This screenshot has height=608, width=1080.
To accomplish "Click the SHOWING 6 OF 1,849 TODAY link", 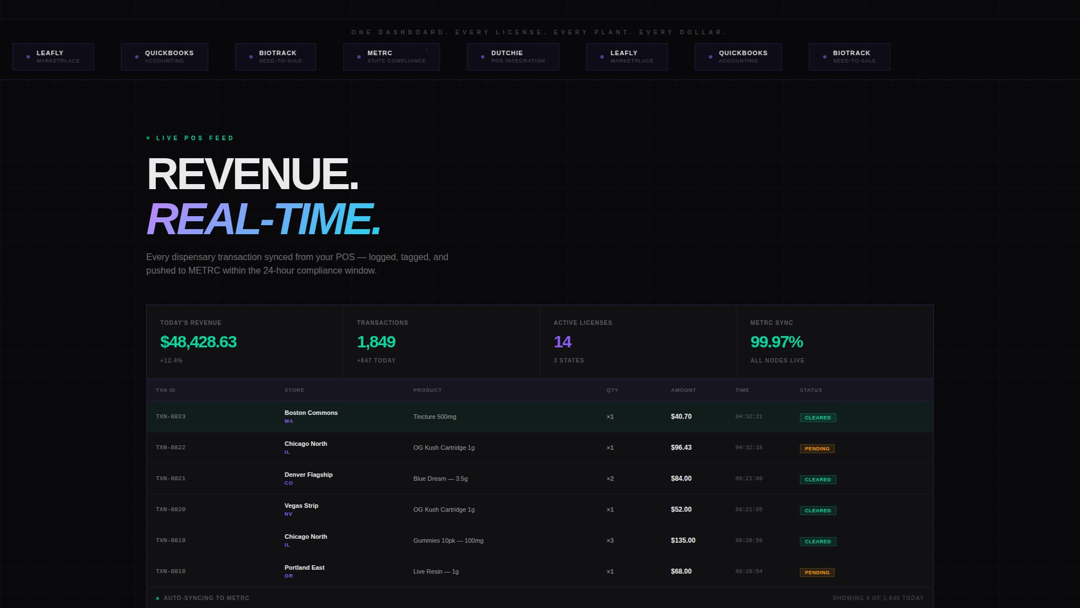I will [x=878, y=598].
